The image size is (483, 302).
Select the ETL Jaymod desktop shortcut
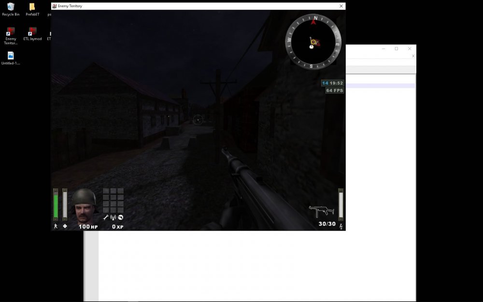32,34
